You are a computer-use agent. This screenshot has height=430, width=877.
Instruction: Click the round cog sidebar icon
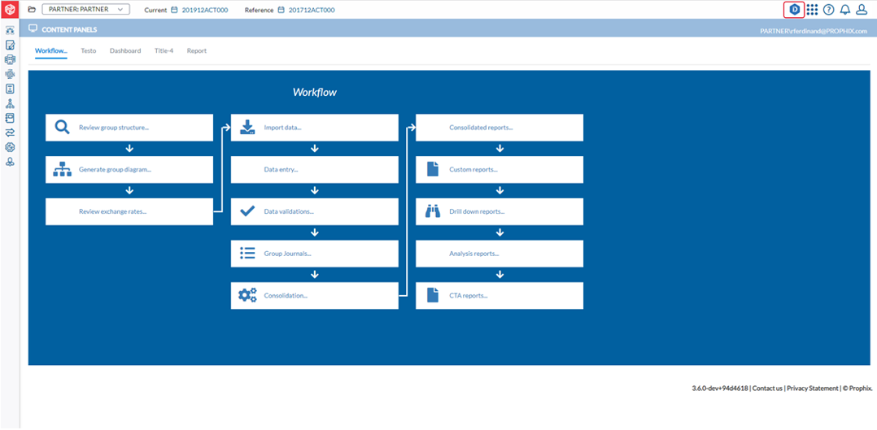(10, 147)
